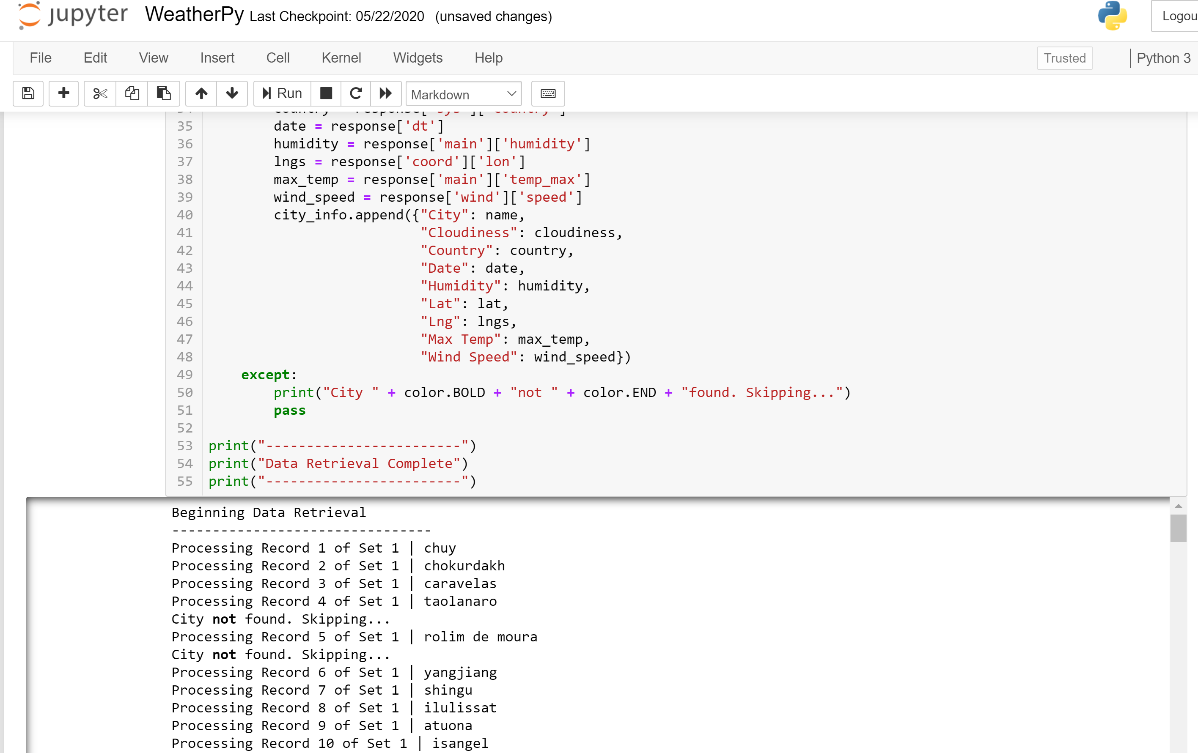Screen dimensions: 1198x753
Task: Click the (unsaved changes) status text
Action: coord(494,16)
